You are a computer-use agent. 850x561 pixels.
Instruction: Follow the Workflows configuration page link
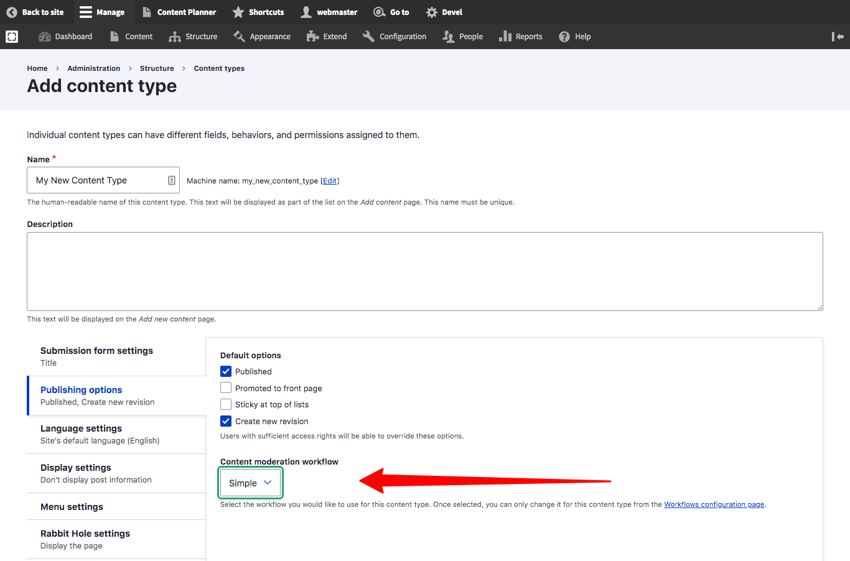coord(714,504)
